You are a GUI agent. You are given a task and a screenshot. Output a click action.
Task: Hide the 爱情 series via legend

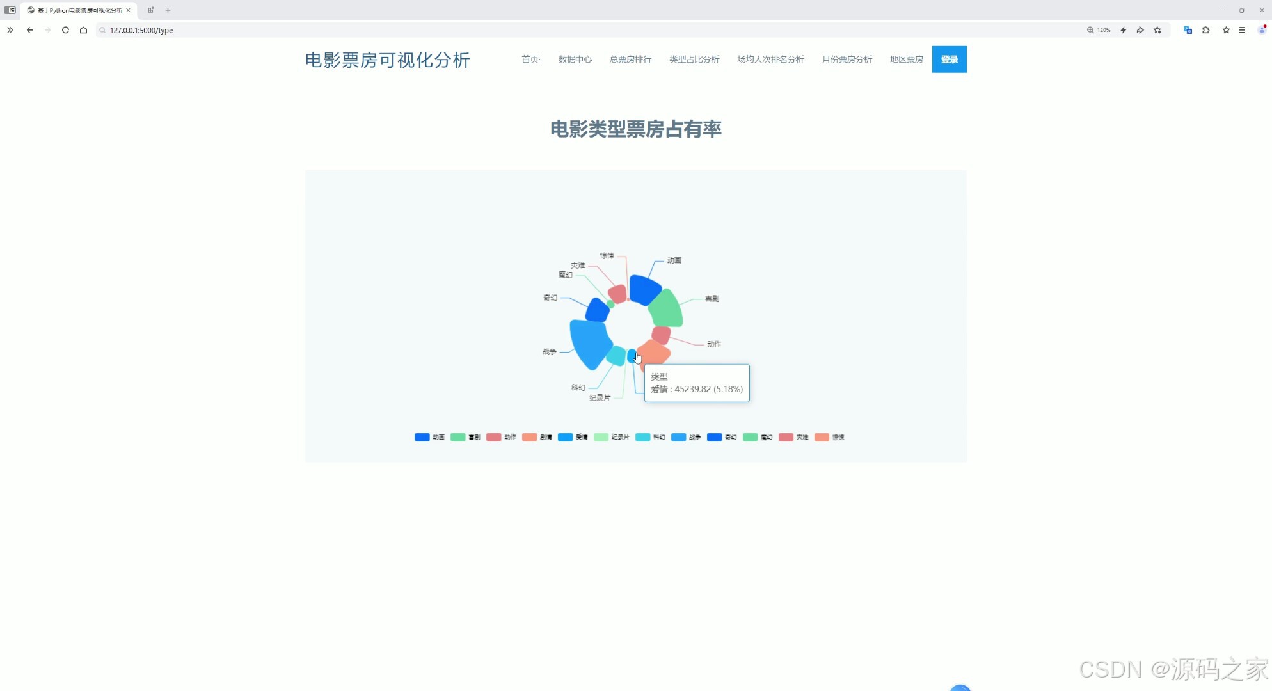[573, 438]
